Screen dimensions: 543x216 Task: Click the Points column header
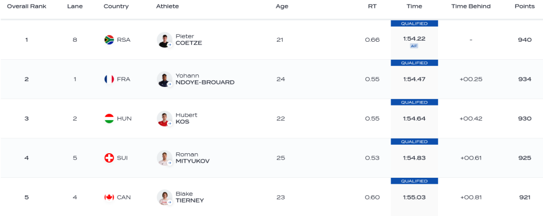524,7
